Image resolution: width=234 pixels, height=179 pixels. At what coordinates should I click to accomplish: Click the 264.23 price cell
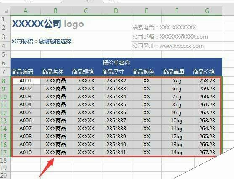pyautogui.click(x=207, y=129)
